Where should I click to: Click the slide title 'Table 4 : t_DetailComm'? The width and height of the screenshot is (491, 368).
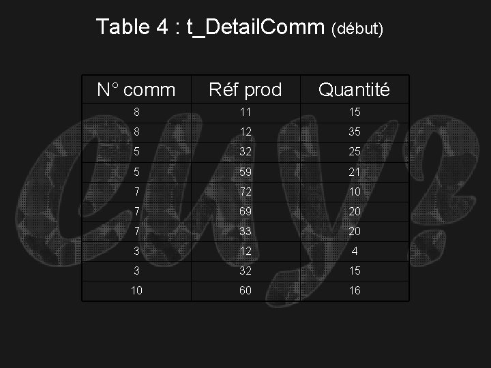(x=210, y=27)
